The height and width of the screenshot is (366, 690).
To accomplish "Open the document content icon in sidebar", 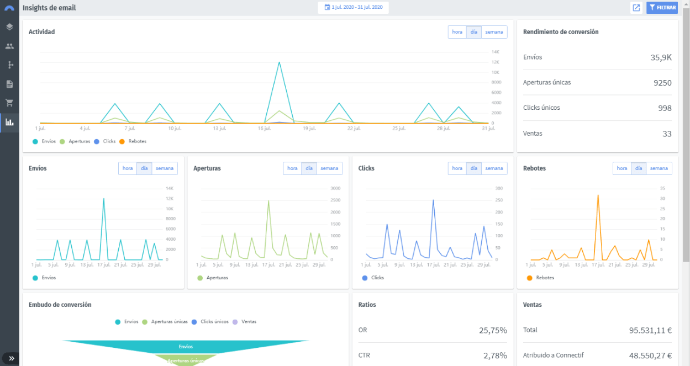I will 9,84.
